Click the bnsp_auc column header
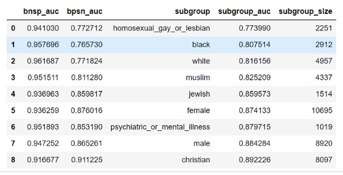Screen dimensions: 343x175 click(x=41, y=11)
